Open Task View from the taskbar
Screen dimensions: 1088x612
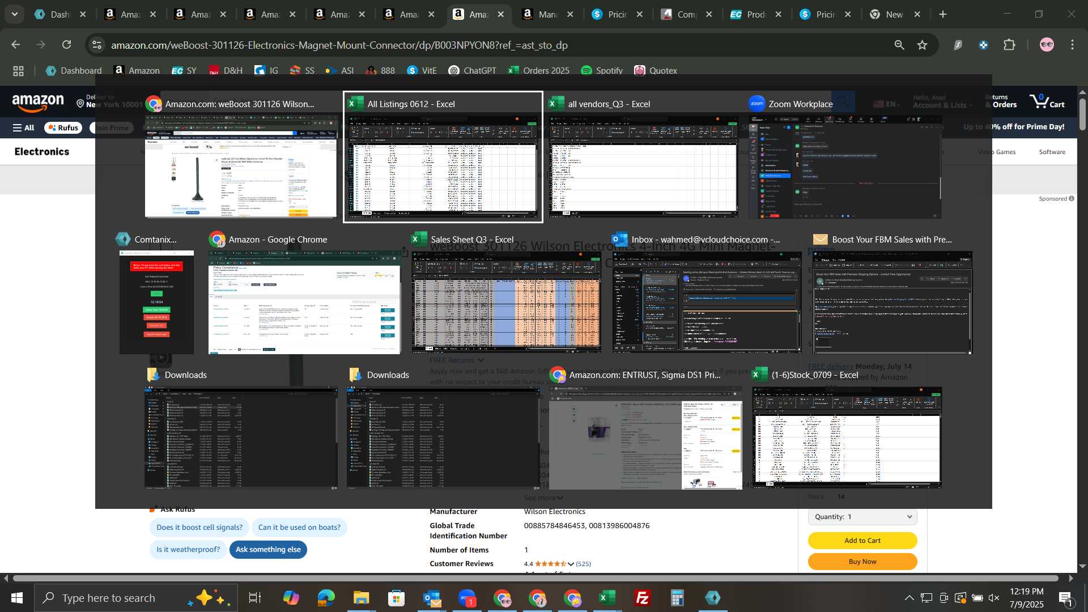255,598
